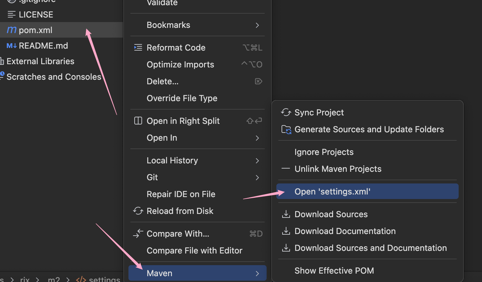Click the 'rix' breadcrumb segment

[25, 279]
